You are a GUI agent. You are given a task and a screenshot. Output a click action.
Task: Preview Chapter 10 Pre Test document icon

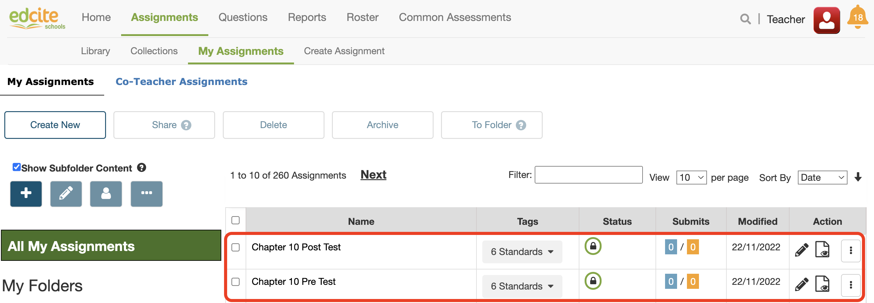(822, 284)
